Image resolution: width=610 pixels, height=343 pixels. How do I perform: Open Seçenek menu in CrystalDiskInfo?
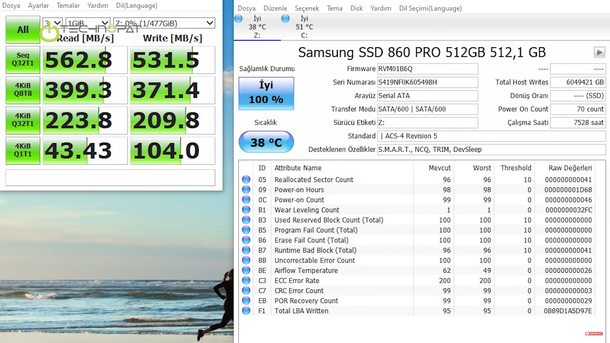point(307,8)
